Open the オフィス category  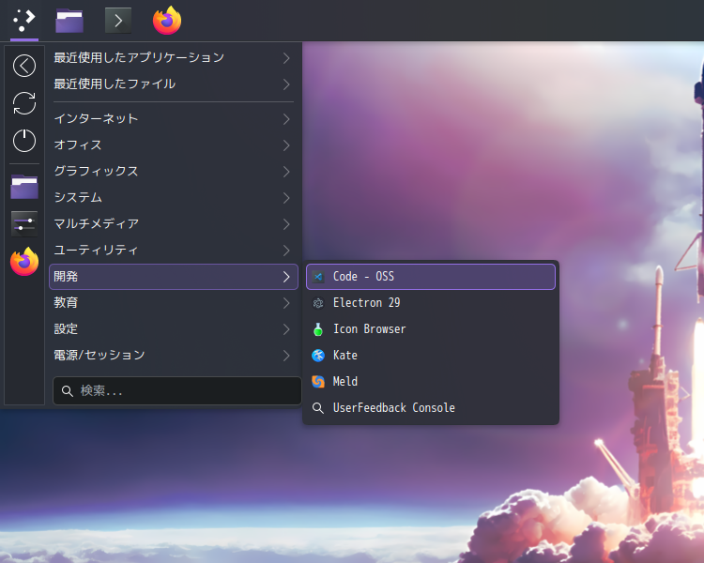174,145
